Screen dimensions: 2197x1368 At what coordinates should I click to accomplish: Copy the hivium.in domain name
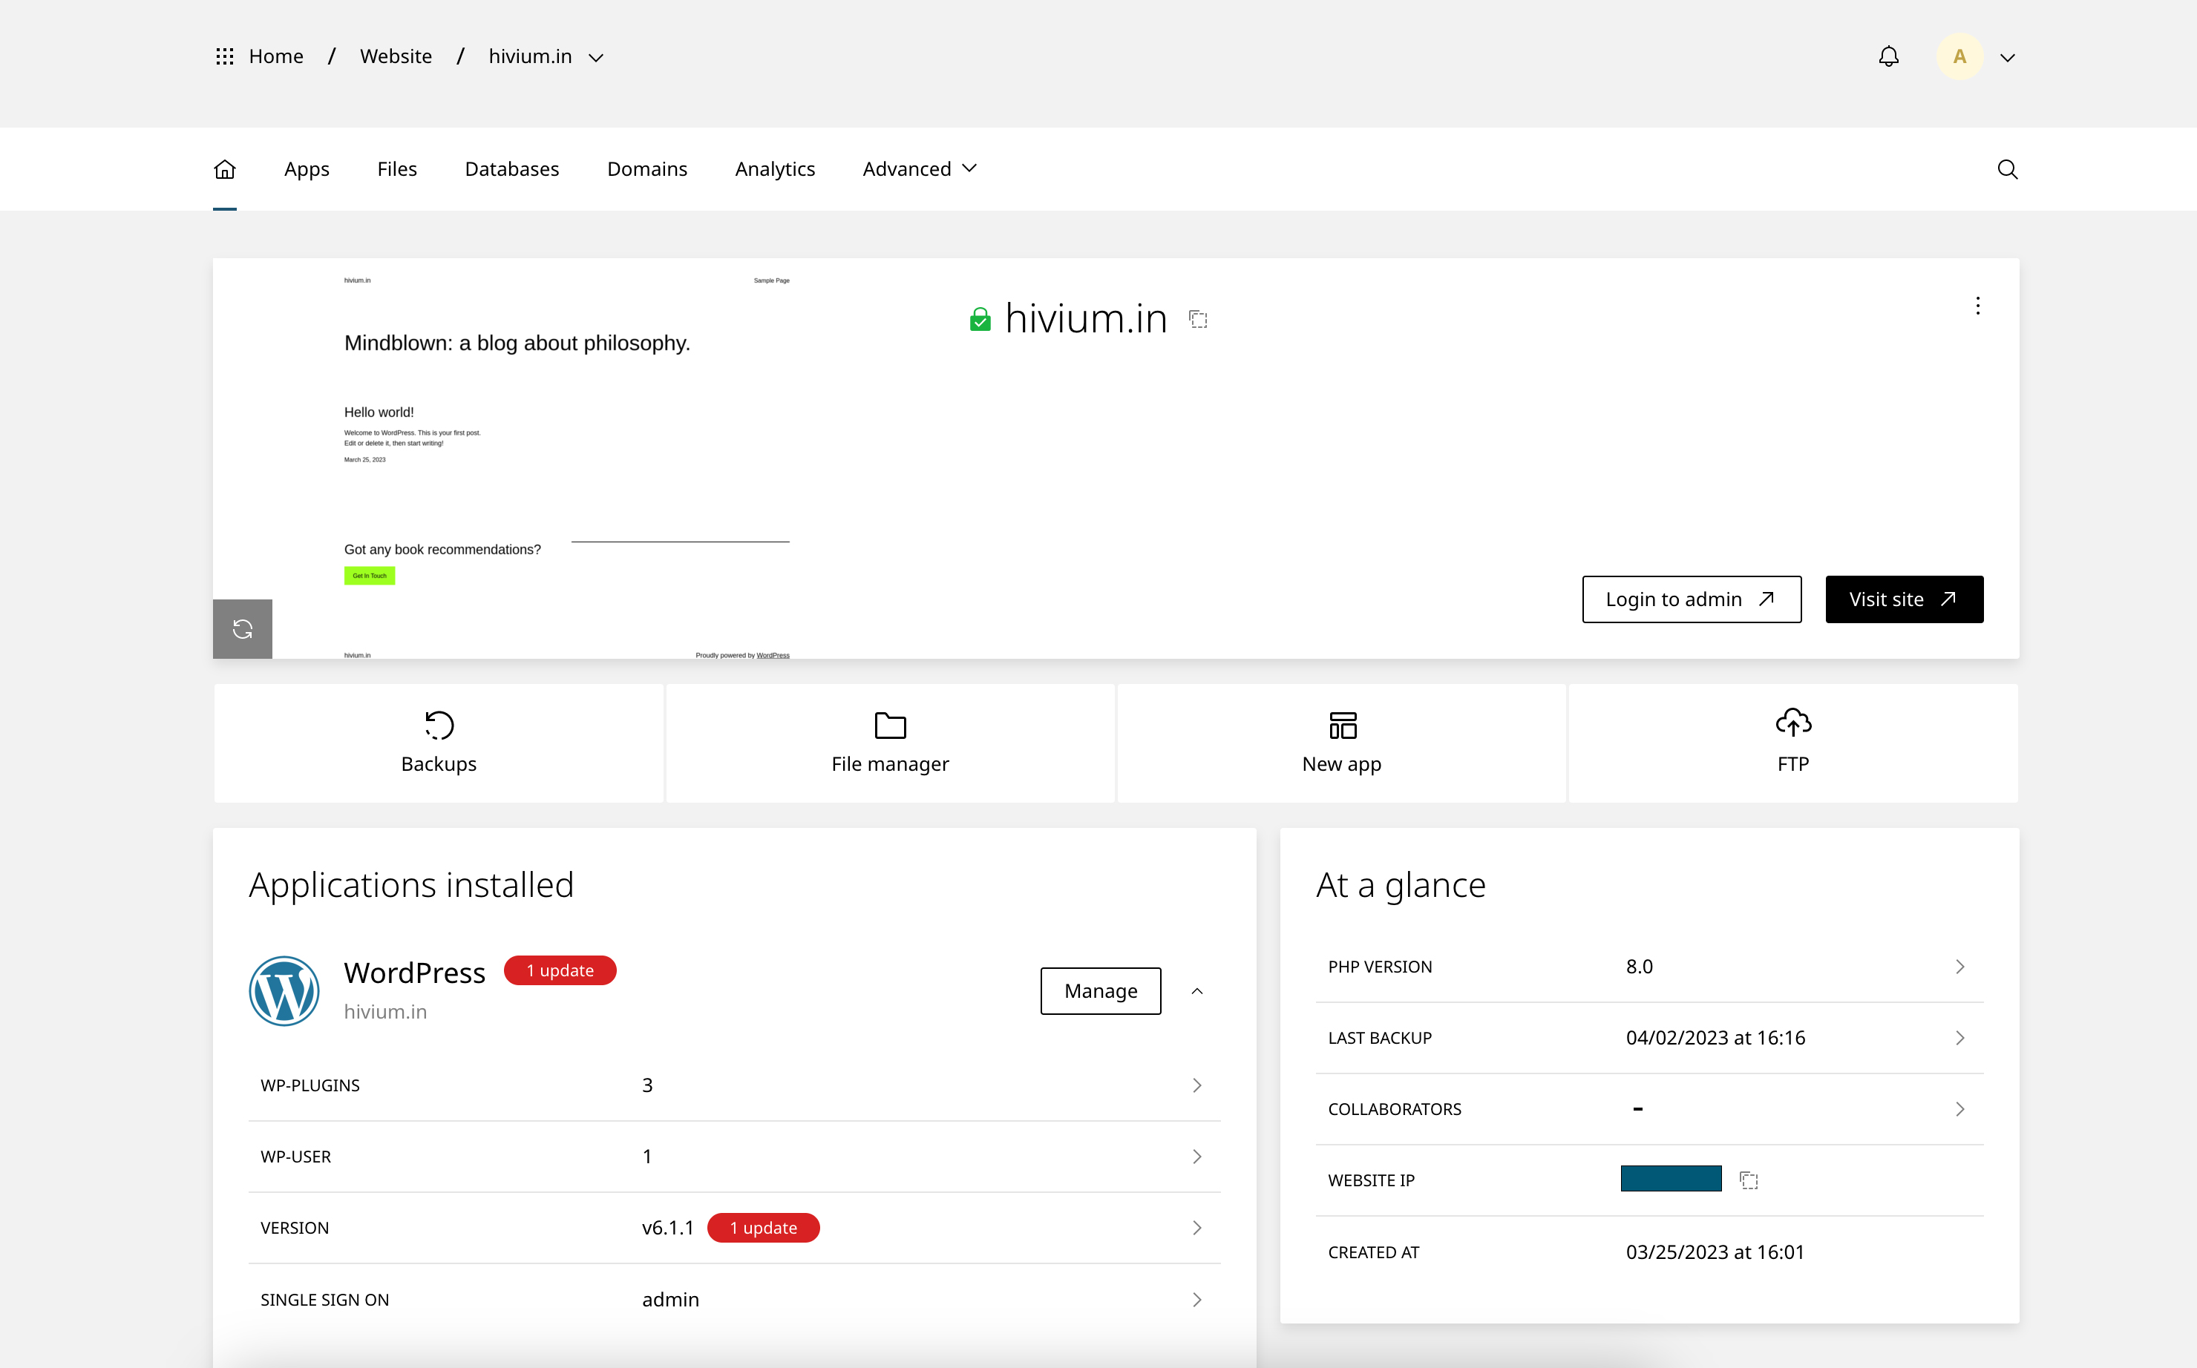coord(1199,320)
